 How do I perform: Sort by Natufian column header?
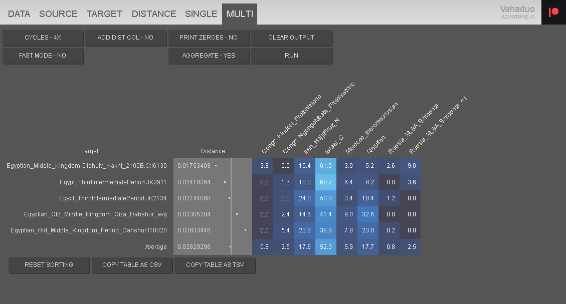point(376,144)
